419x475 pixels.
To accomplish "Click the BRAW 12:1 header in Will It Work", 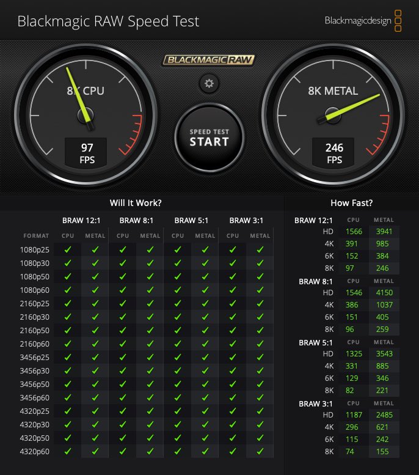I will (81, 221).
